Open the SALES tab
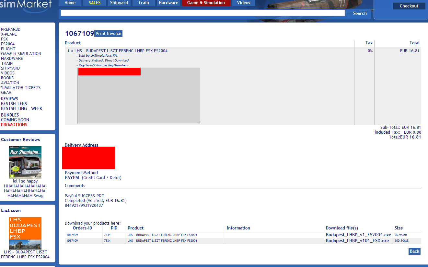Image resolution: width=428 pixels, height=267 pixels. click(x=95, y=3)
